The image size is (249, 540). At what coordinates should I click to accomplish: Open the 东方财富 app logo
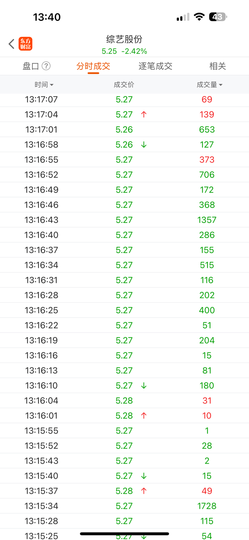point(26,44)
